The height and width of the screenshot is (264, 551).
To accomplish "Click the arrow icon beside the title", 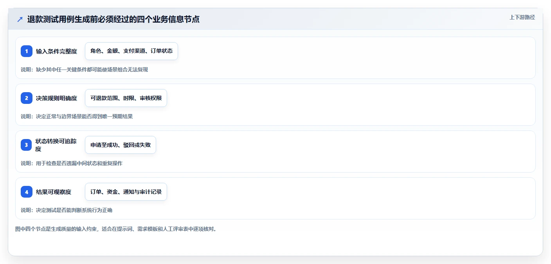I will [x=20, y=20].
